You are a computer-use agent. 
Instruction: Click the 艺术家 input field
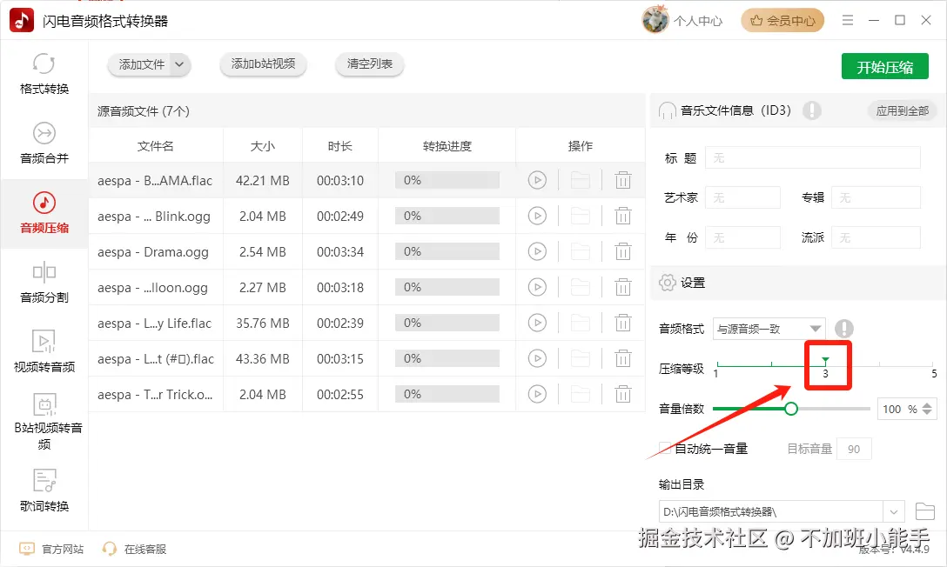click(742, 197)
